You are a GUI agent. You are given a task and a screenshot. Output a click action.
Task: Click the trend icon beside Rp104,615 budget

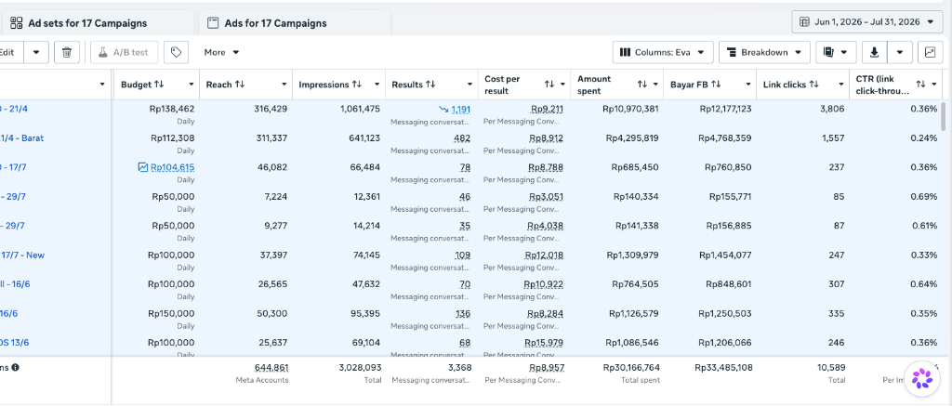[x=142, y=167]
